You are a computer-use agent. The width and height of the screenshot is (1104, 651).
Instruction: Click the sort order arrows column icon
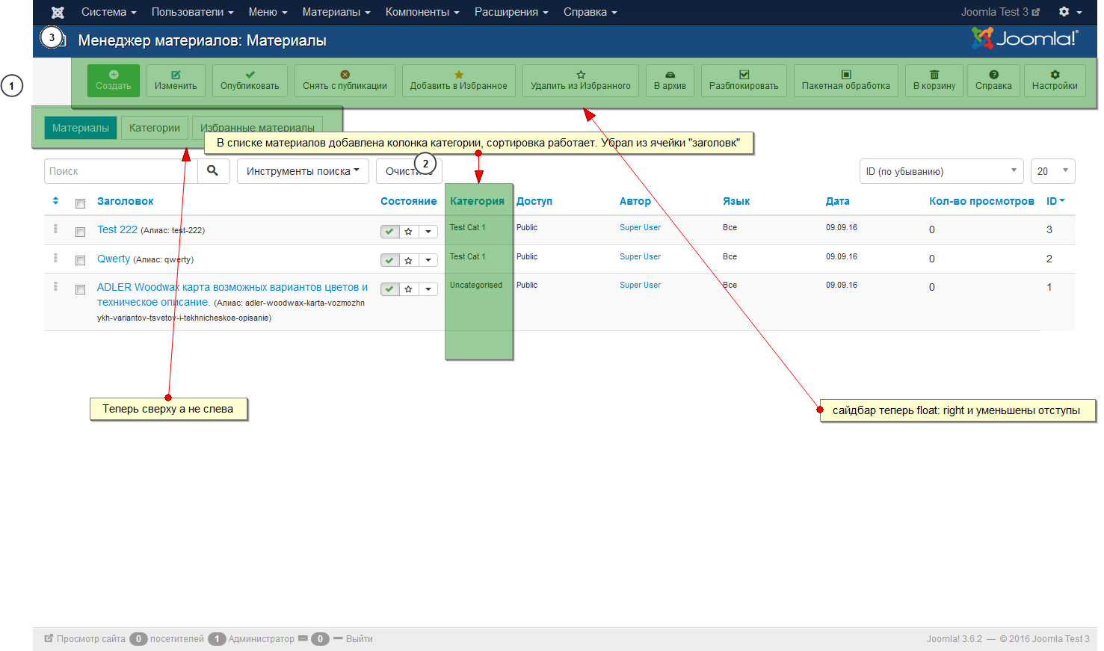click(x=55, y=201)
